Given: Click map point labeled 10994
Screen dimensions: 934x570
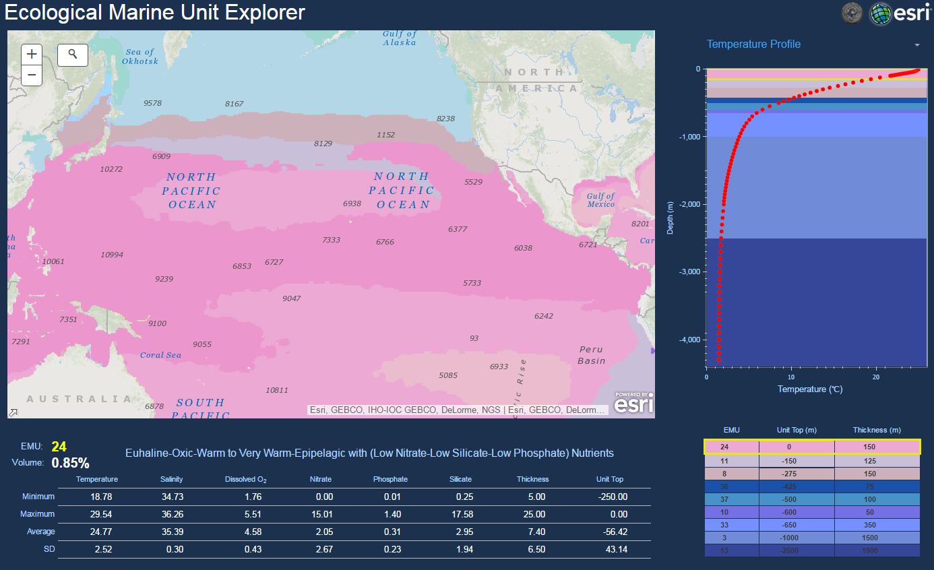Looking at the screenshot, I should click(x=112, y=255).
